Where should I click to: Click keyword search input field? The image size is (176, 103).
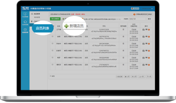click(x=137, y=19)
